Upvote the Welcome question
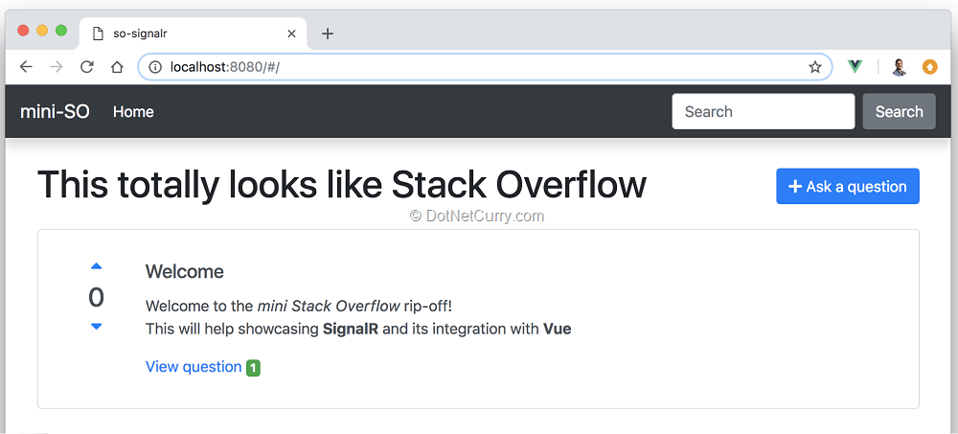The image size is (958, 434). click(97, 266)
